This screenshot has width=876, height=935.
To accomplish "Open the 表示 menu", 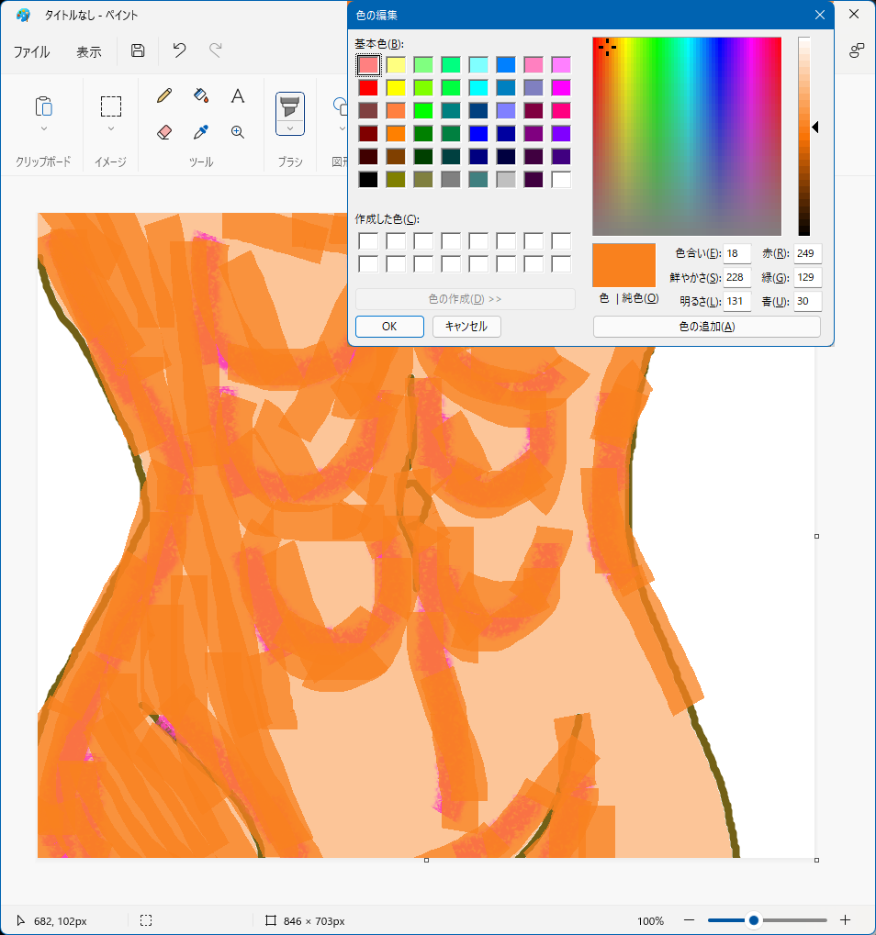I will click(89, 52).
